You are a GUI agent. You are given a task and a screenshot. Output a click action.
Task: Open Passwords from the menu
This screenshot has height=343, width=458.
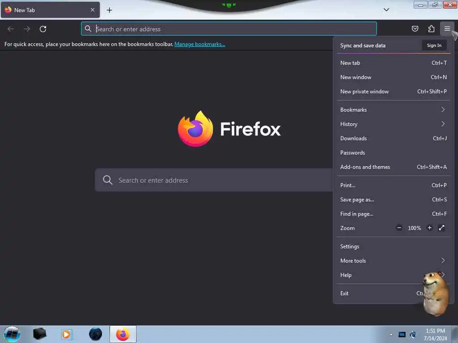394,153
